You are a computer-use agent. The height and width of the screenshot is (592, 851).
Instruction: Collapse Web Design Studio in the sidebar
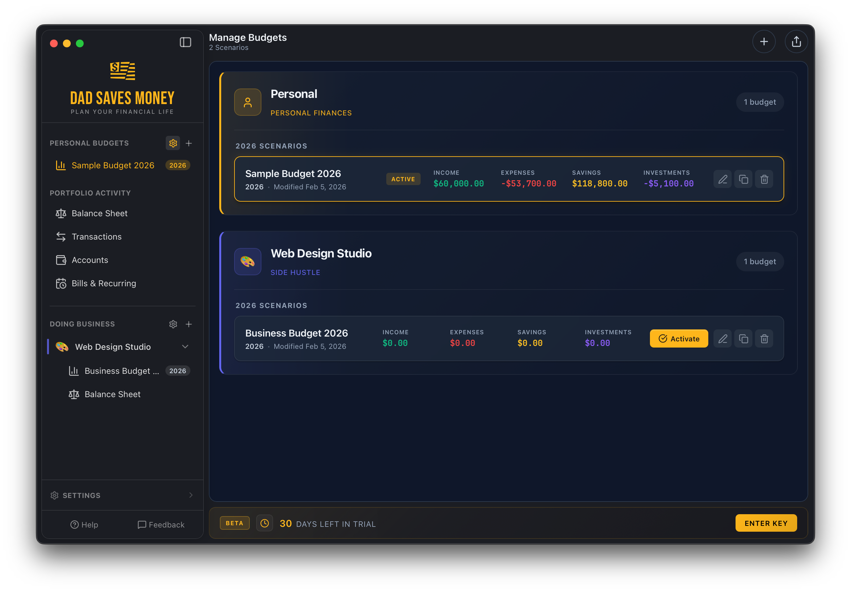pyautogui.click(x=185, y=347)
